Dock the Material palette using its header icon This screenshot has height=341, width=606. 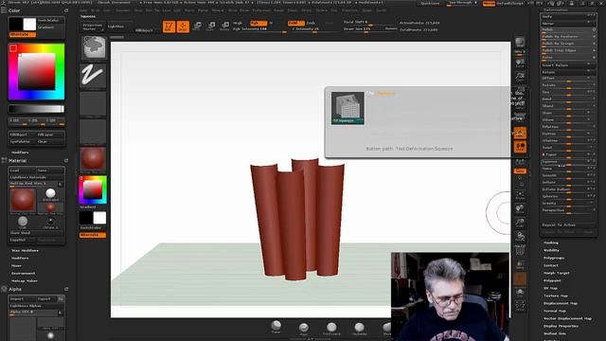[66, 160]
